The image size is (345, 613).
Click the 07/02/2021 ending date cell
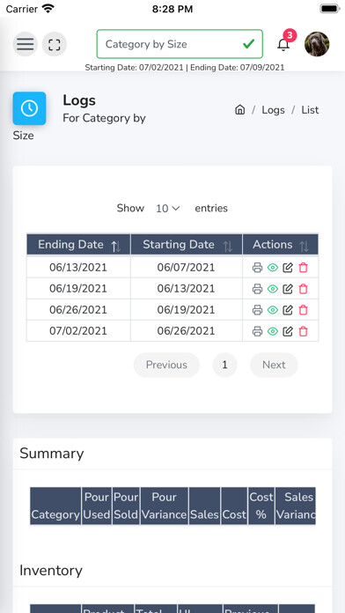pyautogui.click(x=78, y=331)
